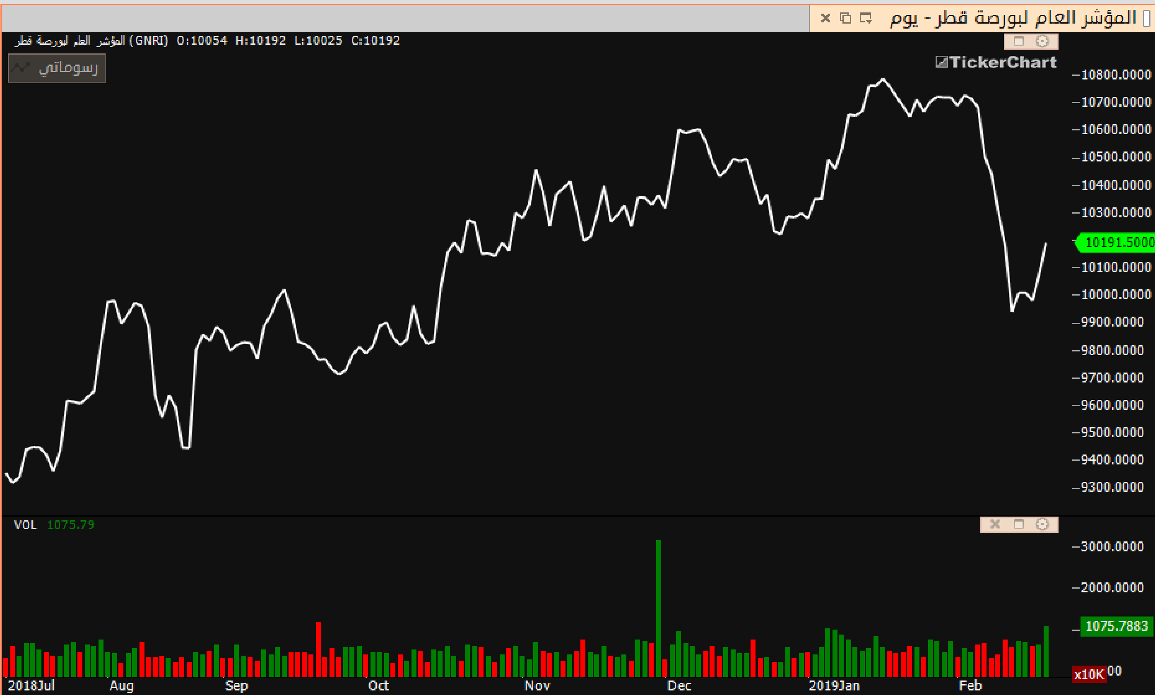The image size is (1155, 695).
Task: Click the 2018Jul date axis label
Action: [x=31, y=685]
